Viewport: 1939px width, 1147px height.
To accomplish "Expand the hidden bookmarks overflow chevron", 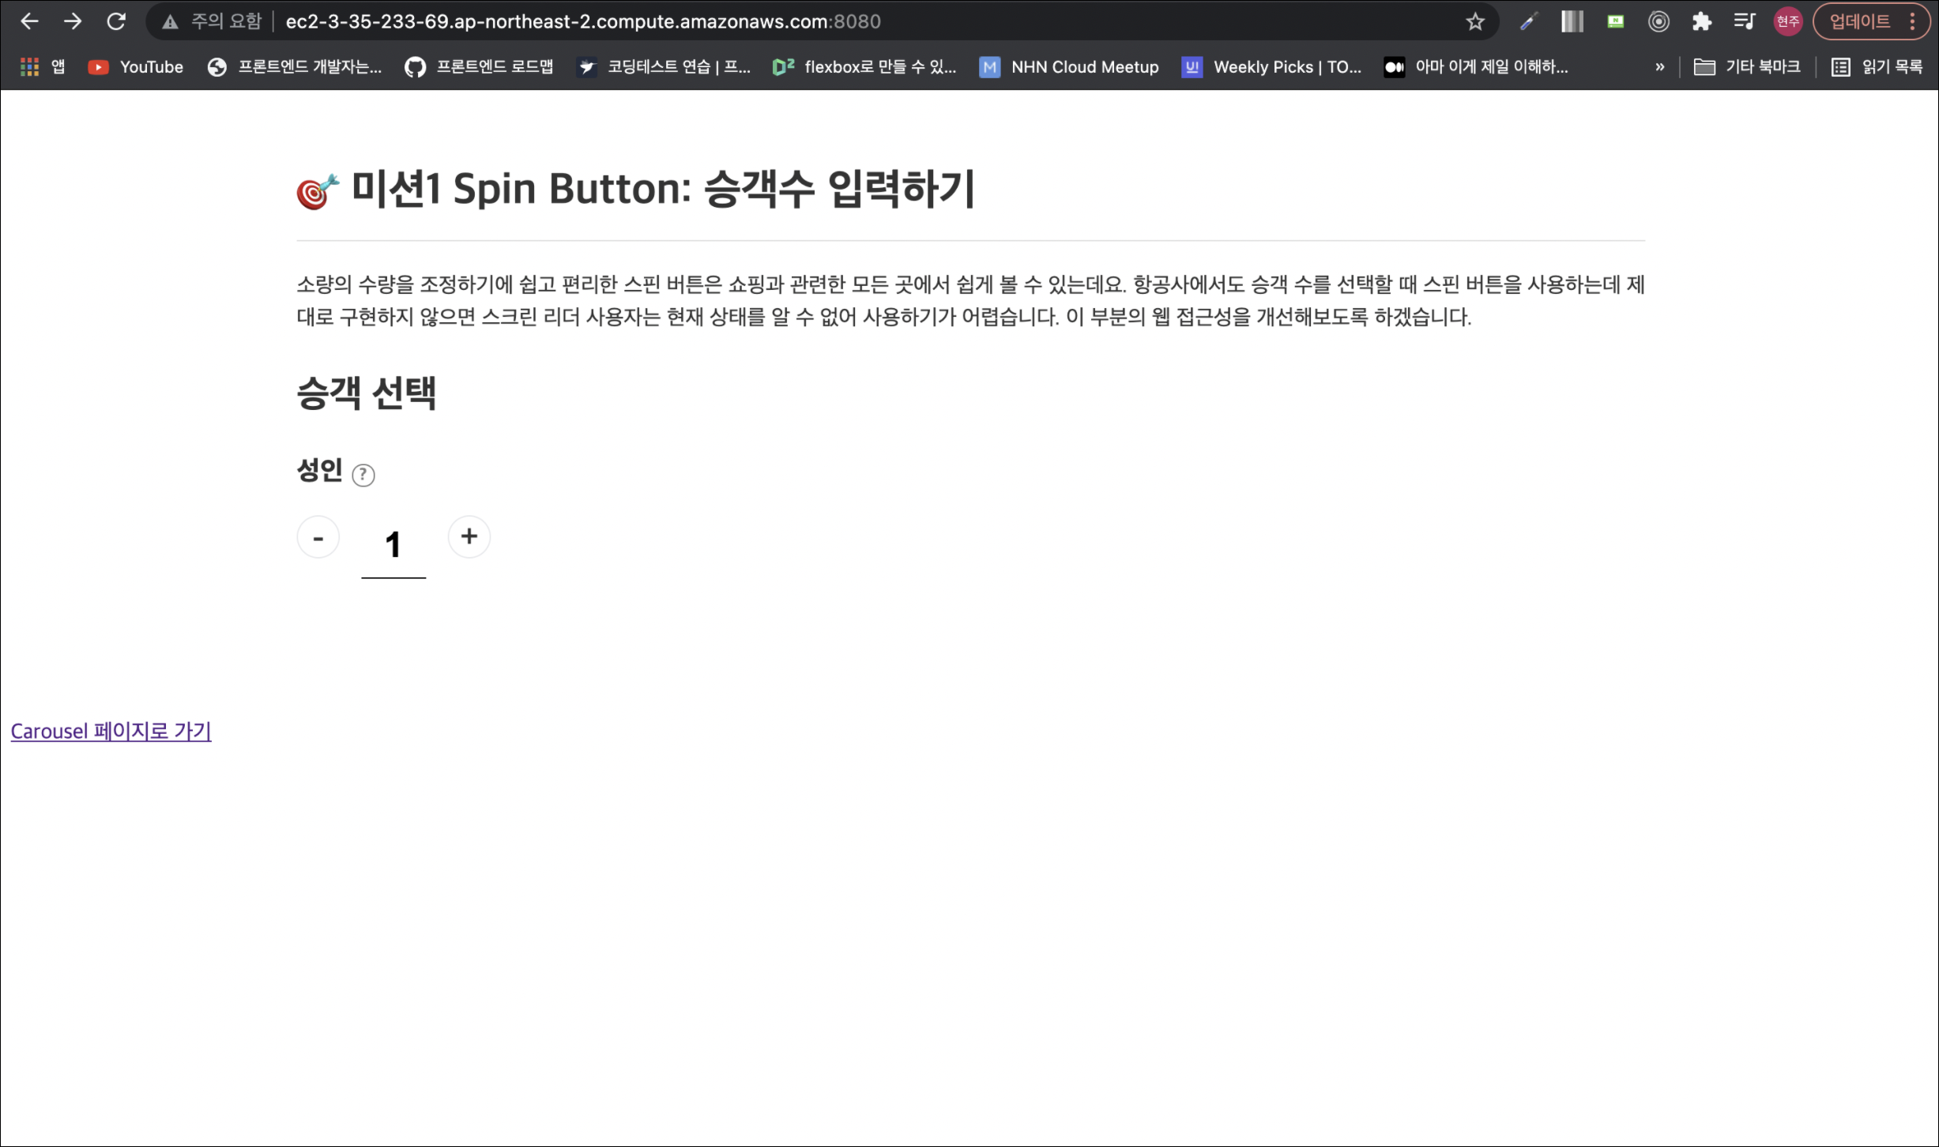I will [x=1659, y=67].
